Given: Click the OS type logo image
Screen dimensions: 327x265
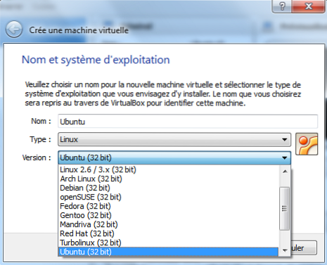Looking at the screenshot, I should 307,144.
